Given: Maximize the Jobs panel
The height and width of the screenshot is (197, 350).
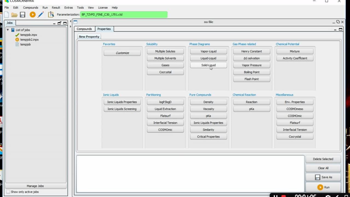Looking at the screenshot, I should 65,23.
